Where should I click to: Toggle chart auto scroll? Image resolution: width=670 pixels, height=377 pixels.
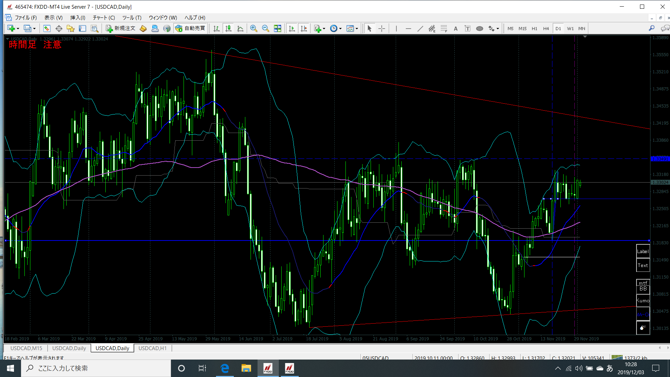[292, 29]
